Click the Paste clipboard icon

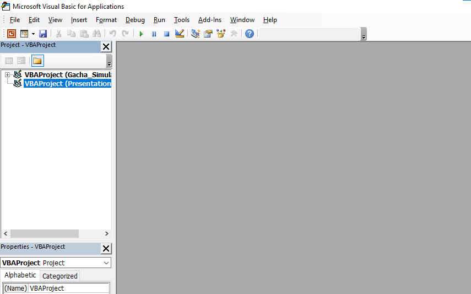[x=84, y=34]
